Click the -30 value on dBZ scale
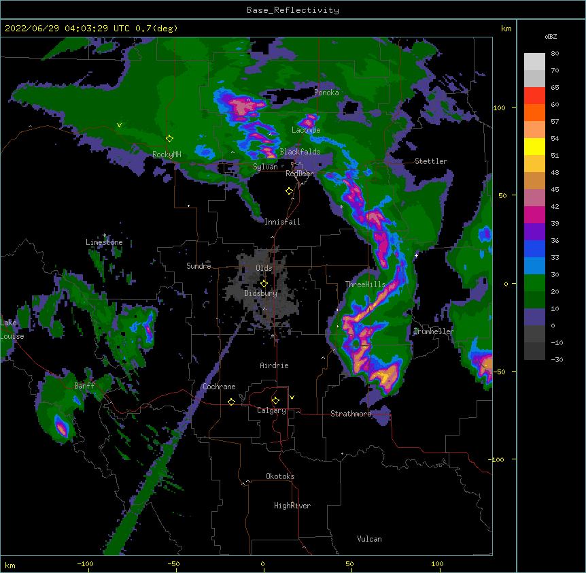This screenshot has height=573, width=586. click(x=557, y=360)
